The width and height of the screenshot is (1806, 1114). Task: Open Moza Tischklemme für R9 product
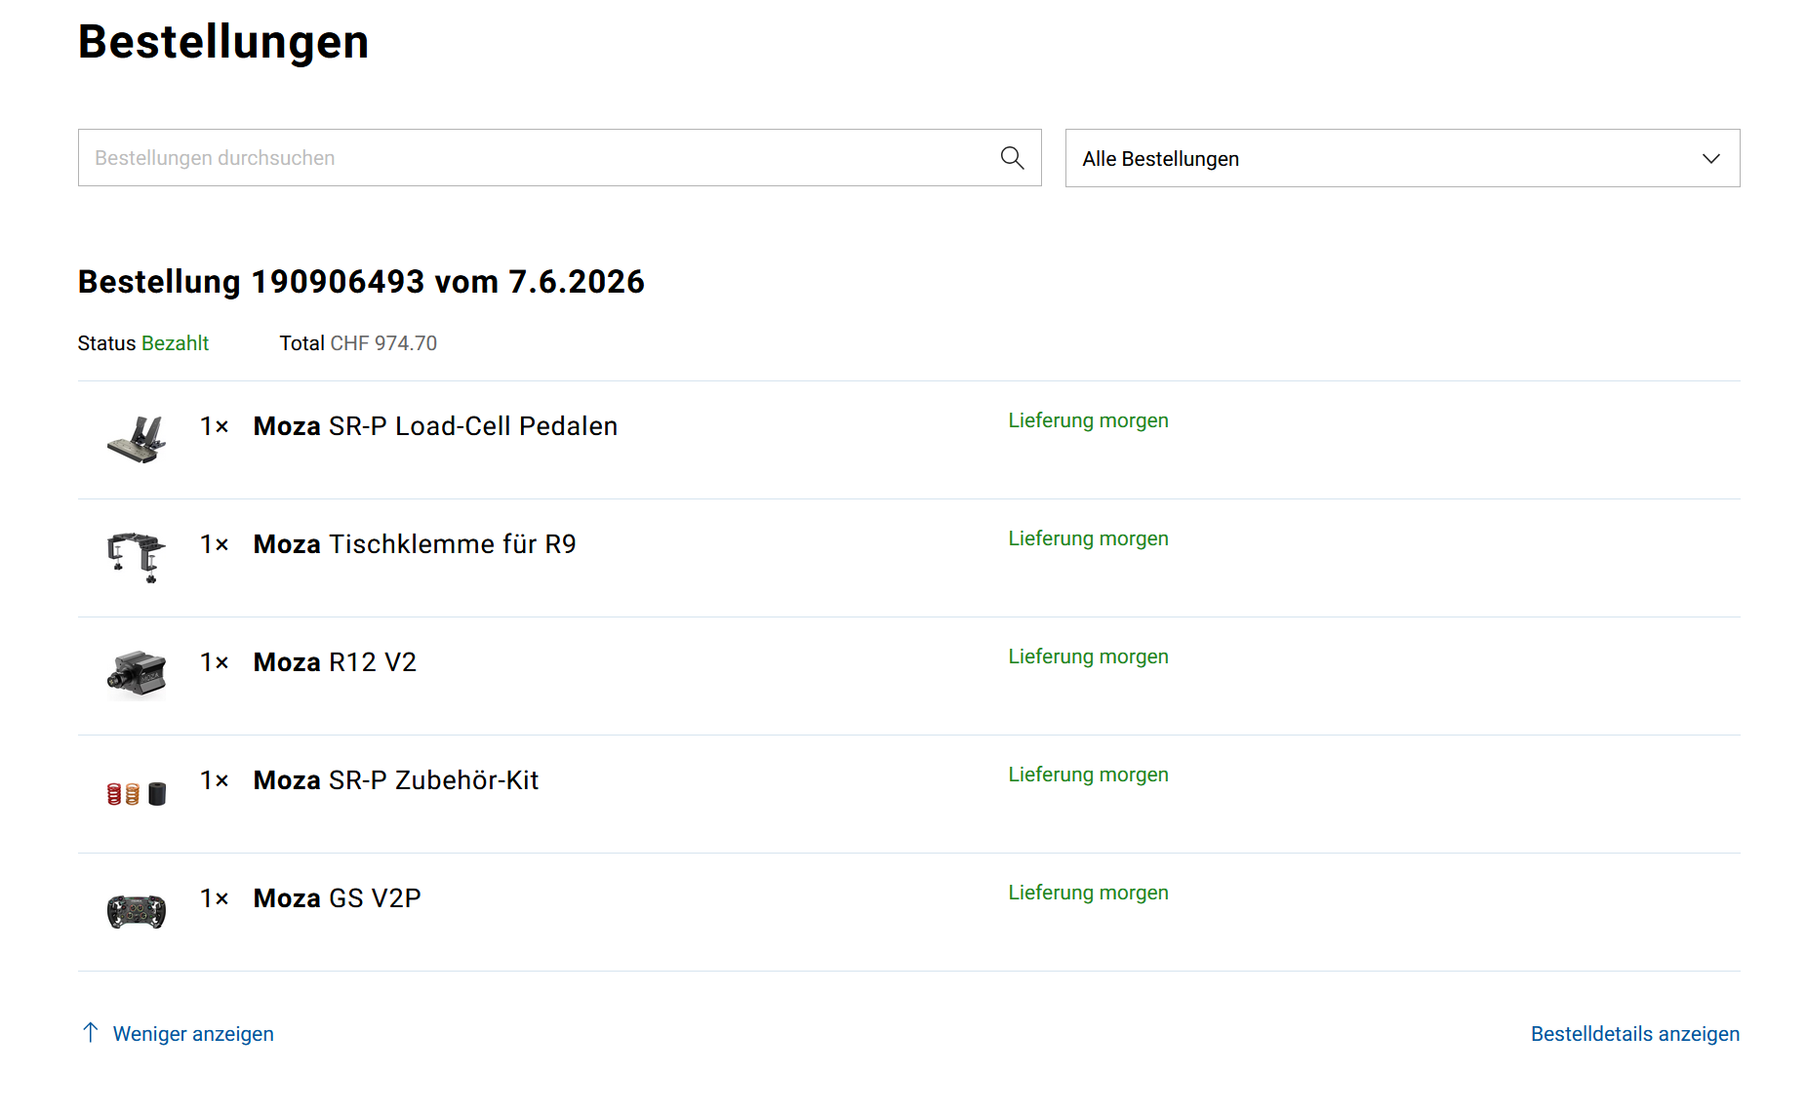click(415, 544)
